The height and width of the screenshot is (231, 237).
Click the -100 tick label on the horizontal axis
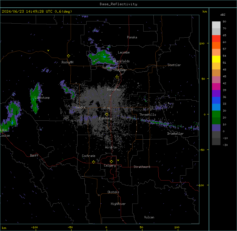(34, 227)
